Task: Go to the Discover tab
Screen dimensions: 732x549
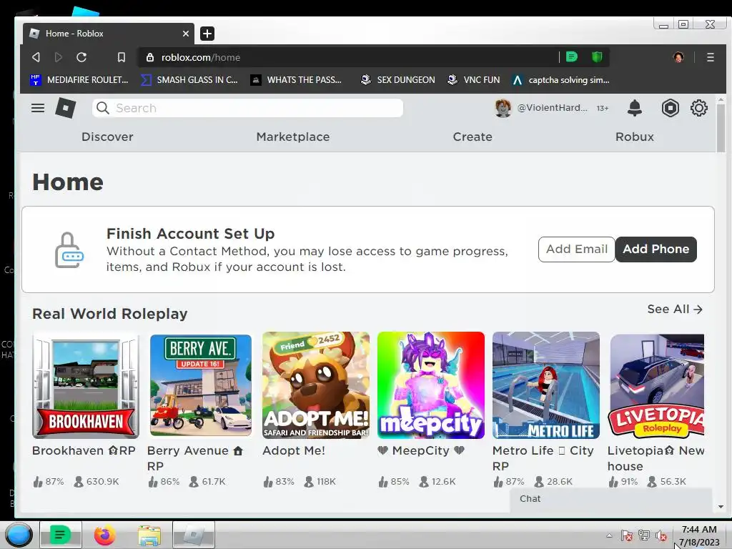Action: coord(107,137)
